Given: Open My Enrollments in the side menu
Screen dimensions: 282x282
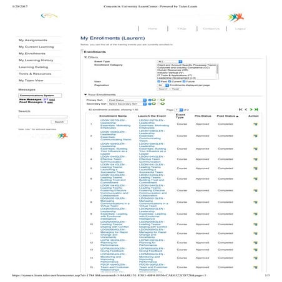Looking at the screenshot, I should (x=32, y=54).
